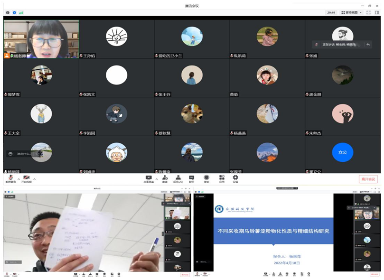Screen dimensions: 384x280
Task: Turn on the camera video
Action: click(26, 177)
